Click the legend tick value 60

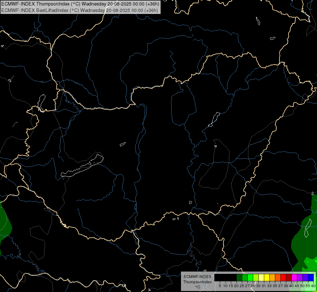click(x=313, y=286)
